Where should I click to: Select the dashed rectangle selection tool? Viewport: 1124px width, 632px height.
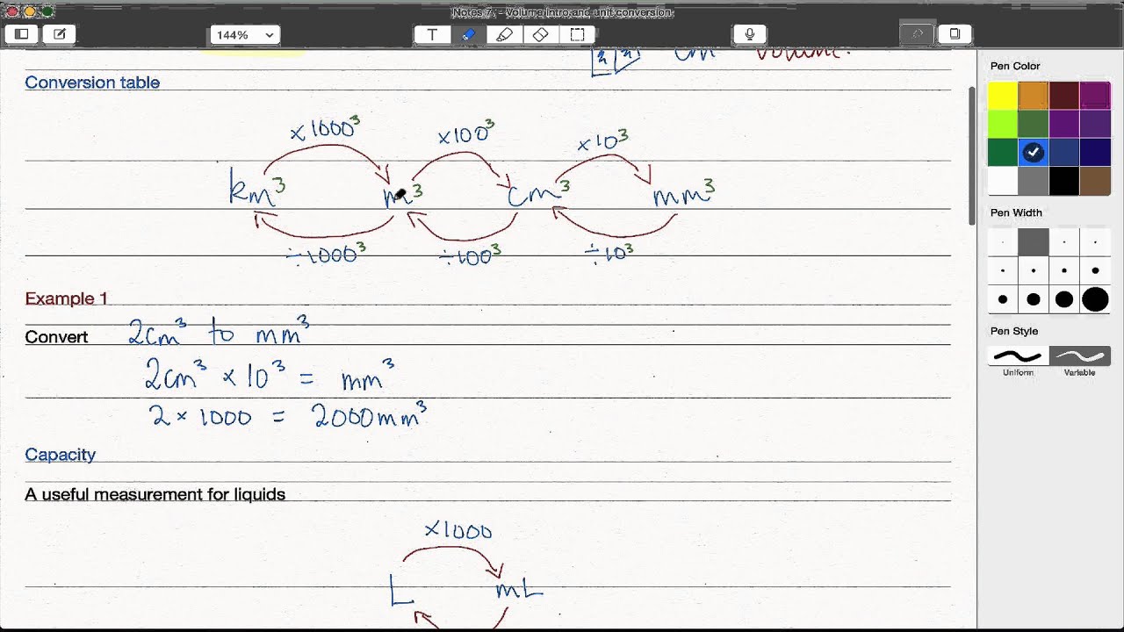(x=577, y=34)
